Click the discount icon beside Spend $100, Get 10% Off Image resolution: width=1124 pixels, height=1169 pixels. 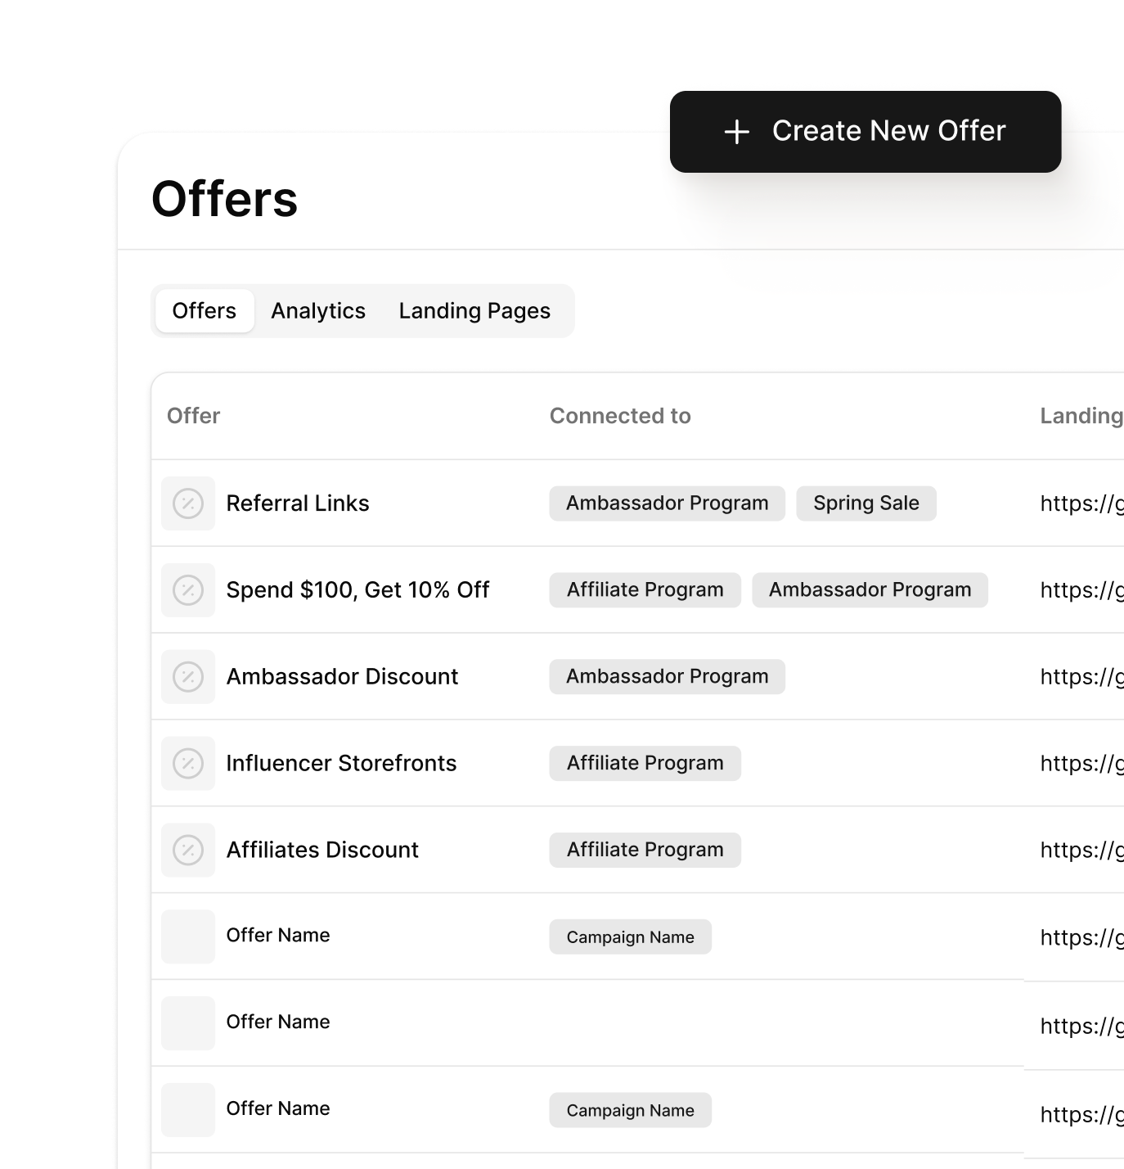(188, 590)
